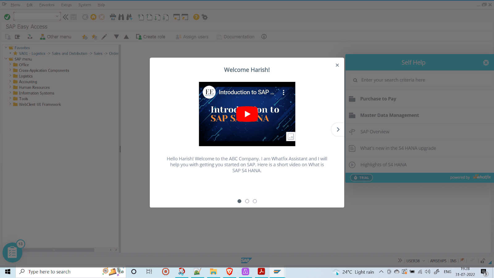494x278 pixels.
Task: Open the Help question mark icon
Action: 196,17
